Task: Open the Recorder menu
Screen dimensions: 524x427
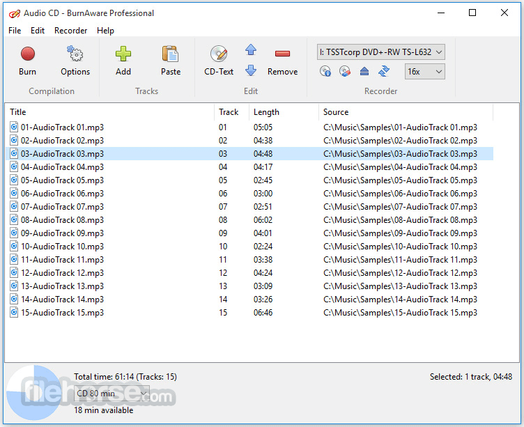Action: click(x=70, y=31)
